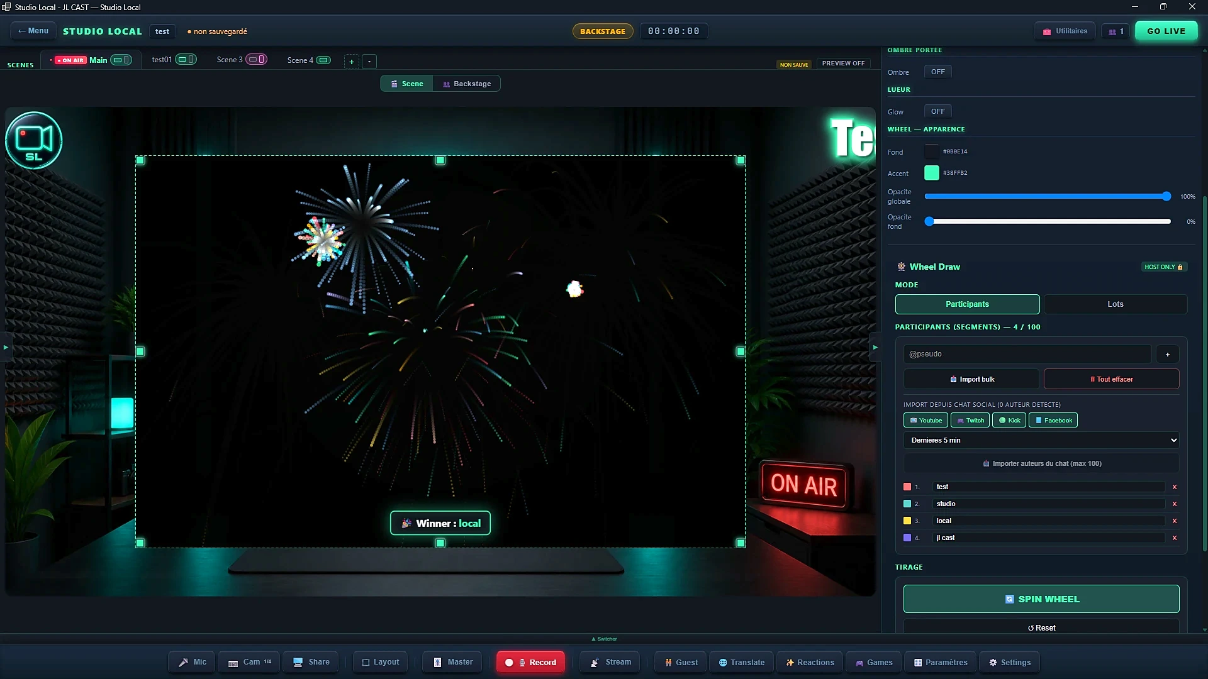Toggle Glow OFF switch
Screen dimensions: 1208x679
937,111
